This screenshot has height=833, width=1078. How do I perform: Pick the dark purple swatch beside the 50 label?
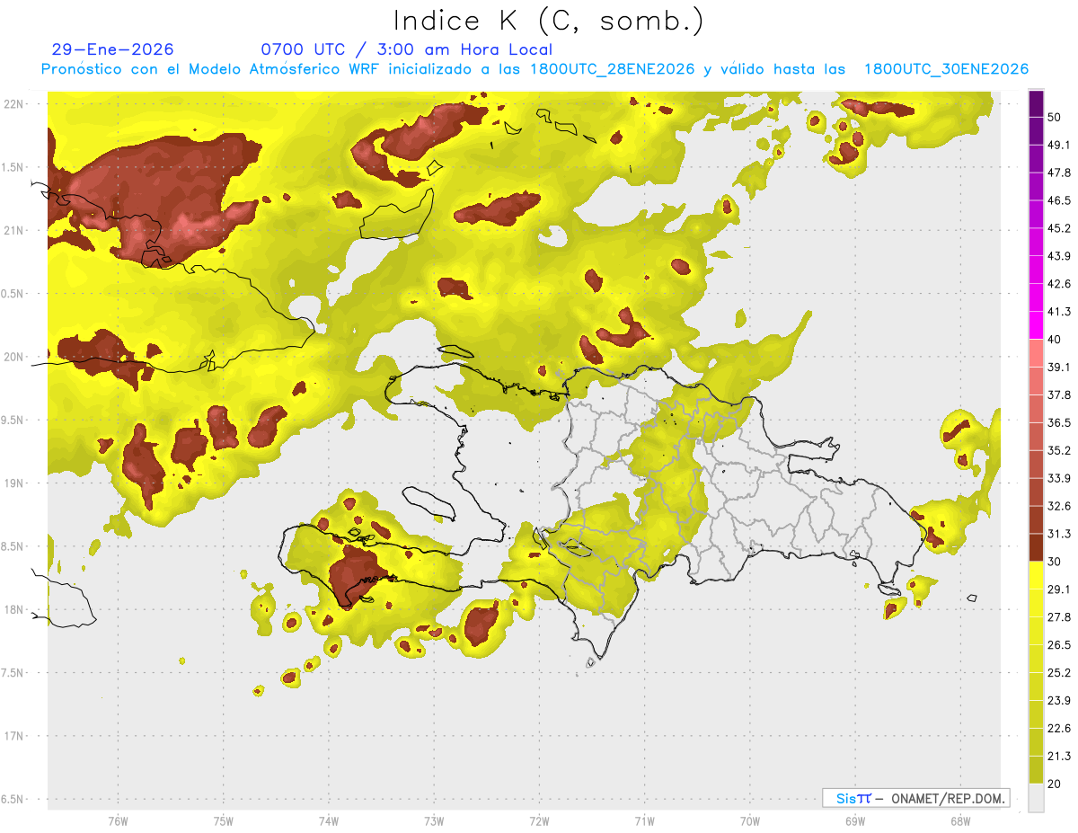click(1036, 104)
